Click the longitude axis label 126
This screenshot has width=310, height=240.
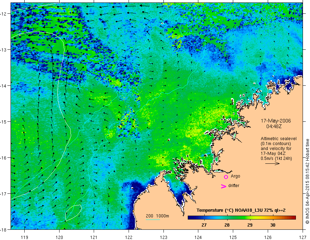[268, 237]
